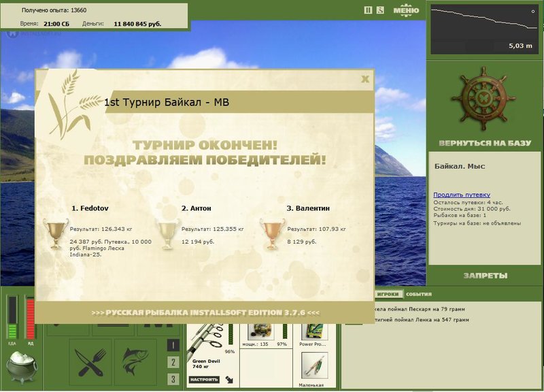Open the knife and fork food icon
Screen dimensions: 544x392
(x=90, y=363)
